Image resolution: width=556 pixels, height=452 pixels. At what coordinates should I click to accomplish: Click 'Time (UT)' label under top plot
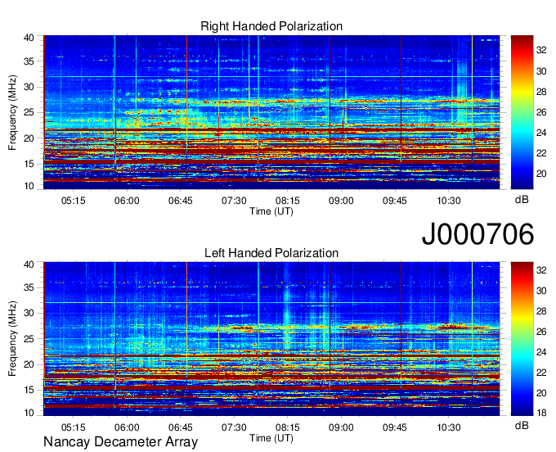tap(271, 211)
